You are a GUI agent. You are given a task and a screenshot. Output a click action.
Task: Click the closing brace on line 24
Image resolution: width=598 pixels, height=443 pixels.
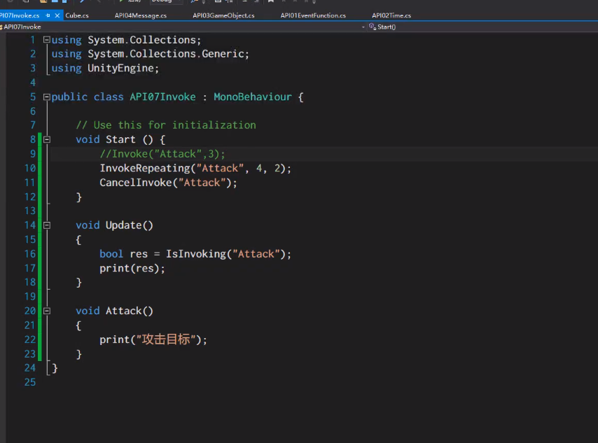[55, 368]
